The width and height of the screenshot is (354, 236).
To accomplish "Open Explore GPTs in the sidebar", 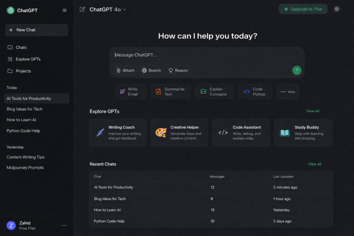I will tap(28, 59).
